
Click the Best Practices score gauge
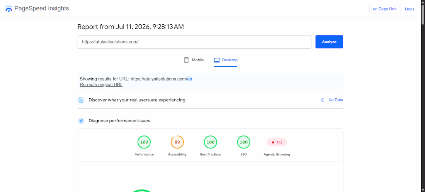(x=211, y=142)
